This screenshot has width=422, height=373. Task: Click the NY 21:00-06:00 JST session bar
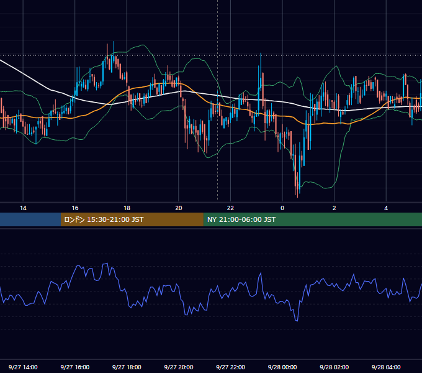pos(312,219)
